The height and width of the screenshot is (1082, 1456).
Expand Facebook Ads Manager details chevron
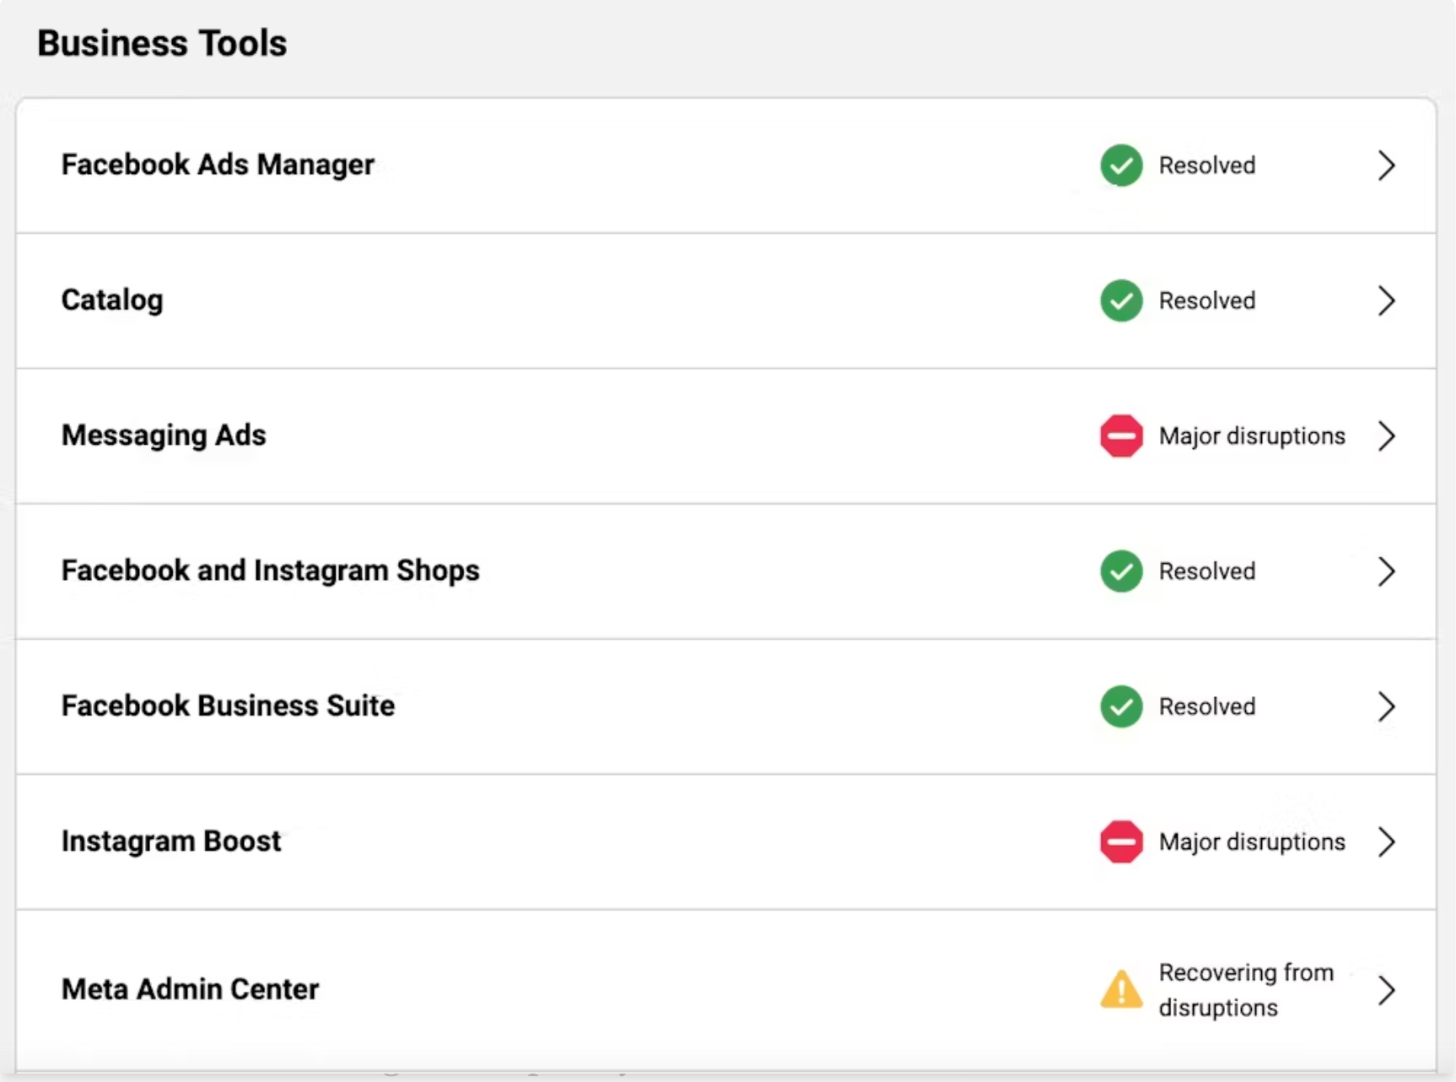1386,165
